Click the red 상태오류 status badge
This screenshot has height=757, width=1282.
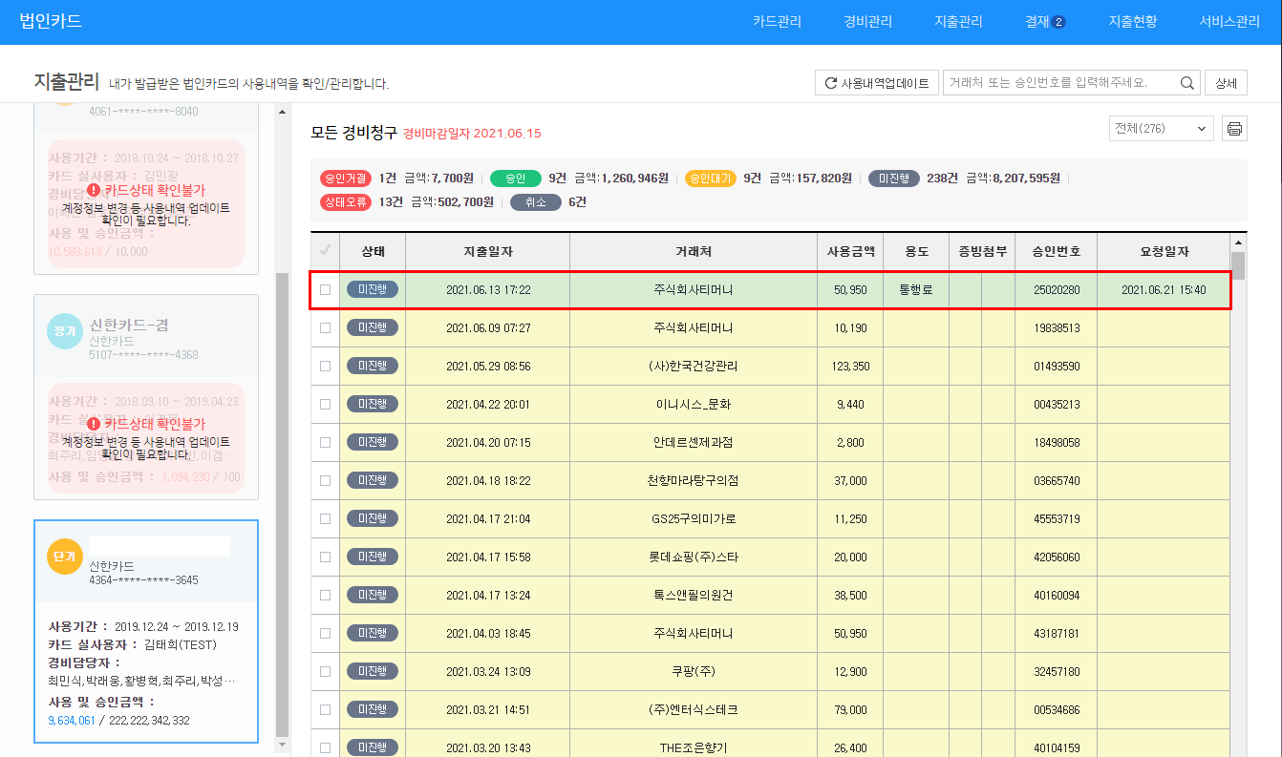coord(346,202)
